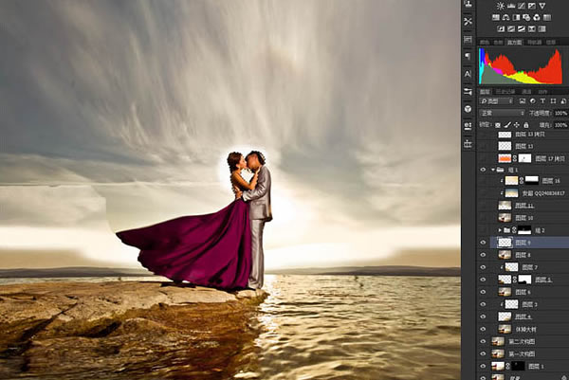Filter layers by type layers (T icon)
The width and height of the screenshot is (569, 380).
tap(542, 101)
